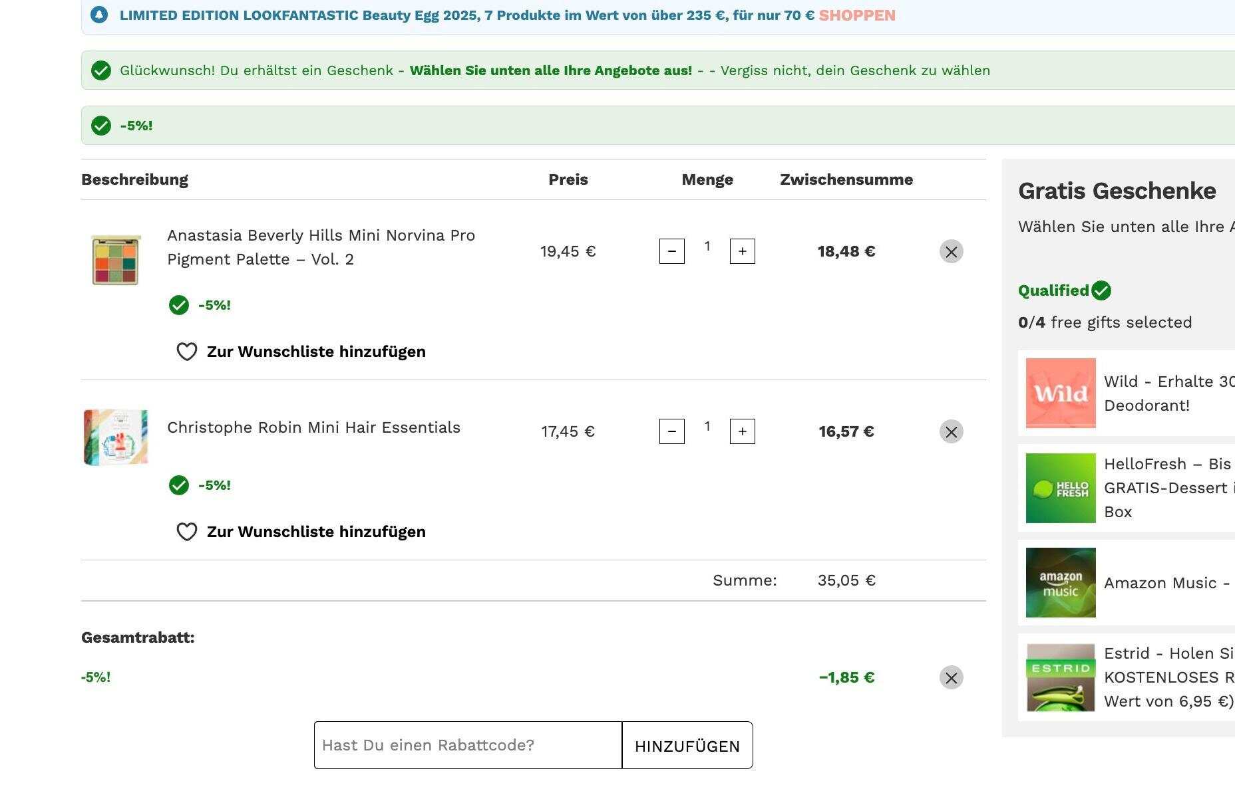The image size is (1235, 787).
Task: Click the HINZUFÜGEN discount code button
Action: 687,745
